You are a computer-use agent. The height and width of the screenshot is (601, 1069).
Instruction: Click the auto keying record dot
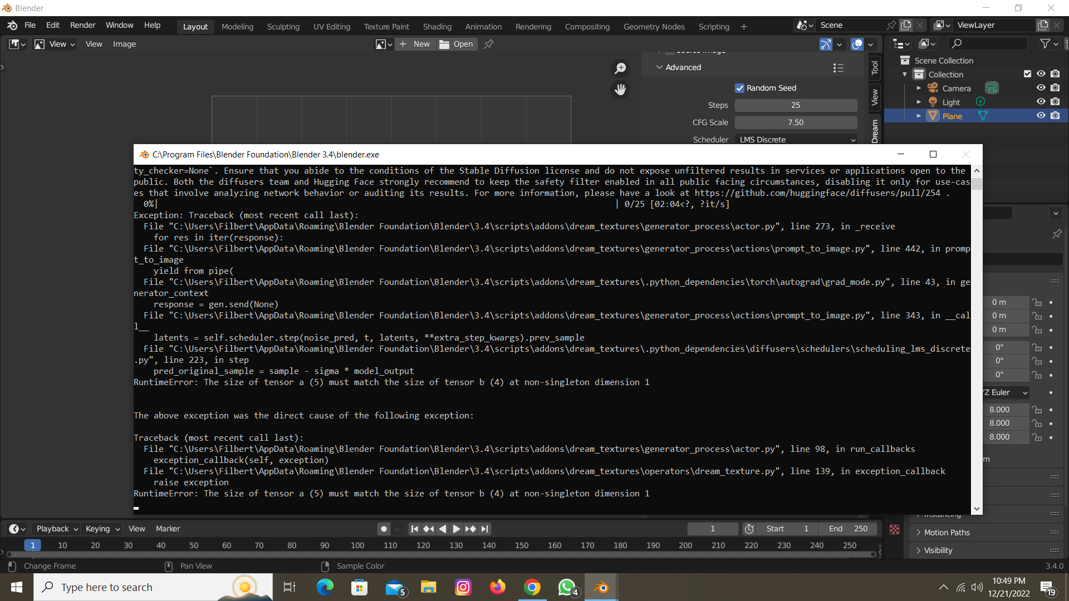(x=384, y=529)
